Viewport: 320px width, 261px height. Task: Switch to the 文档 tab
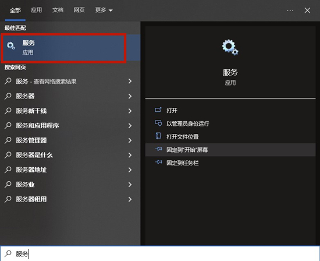pyautogui.click(x=58, y=10)
